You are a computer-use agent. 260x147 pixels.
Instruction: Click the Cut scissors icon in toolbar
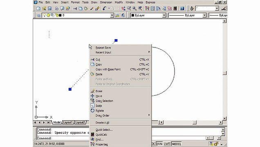click(x=75, y=9)
